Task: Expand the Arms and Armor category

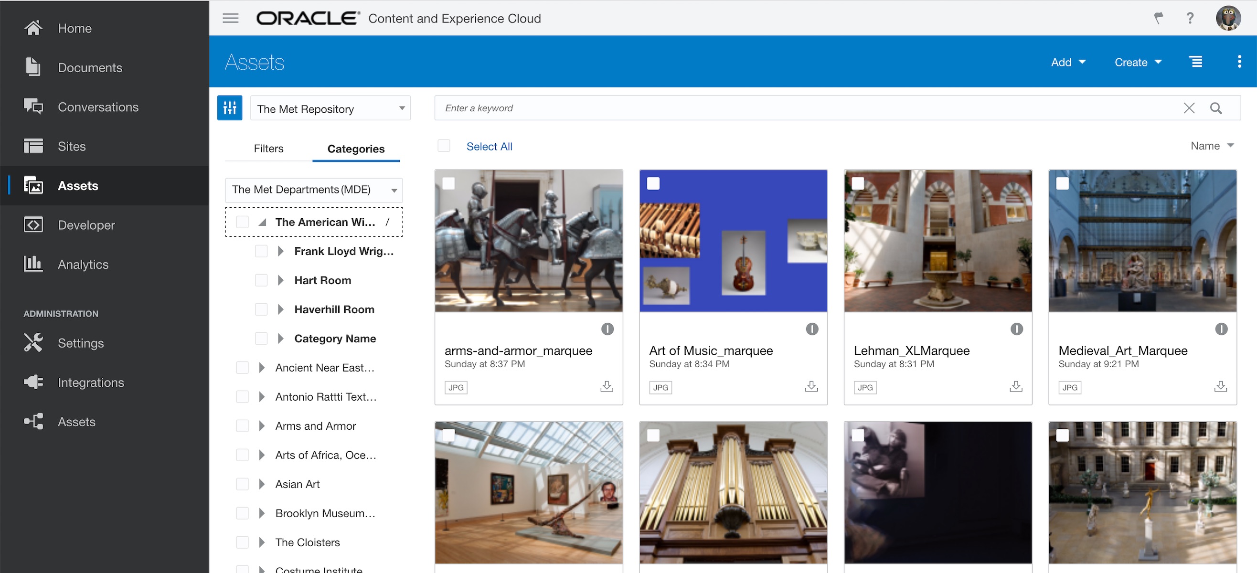Action: 262,425
